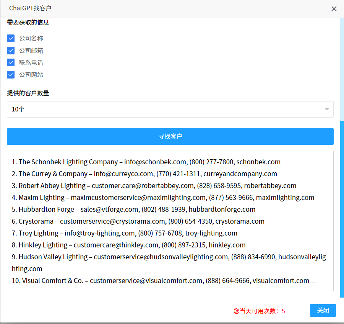The width and height of the screenshot is (344, 324).
Task: Click the Schonbek Lighting Company result line
Action: pos(146,162)
